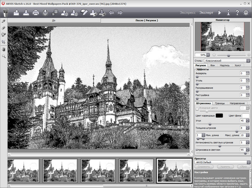Image resolution: width=252 pixels, height=188 pixels.
Task: Open the 54% zoom level dropdown
Action: [x=208, y=55]
